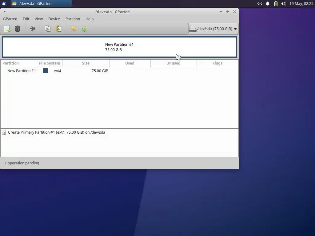Open the /dev/sda device selector dropdown
315x236 pixels.
click(x=213, y=29)
